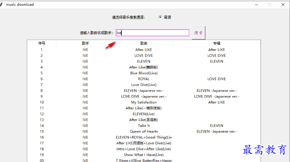Select song 'Take It'

144,125
